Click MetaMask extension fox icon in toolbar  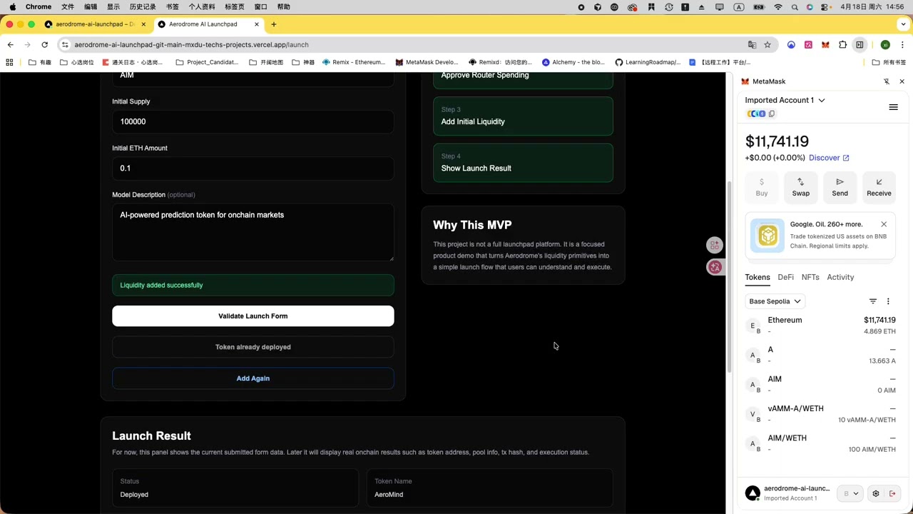pos(825,44)
